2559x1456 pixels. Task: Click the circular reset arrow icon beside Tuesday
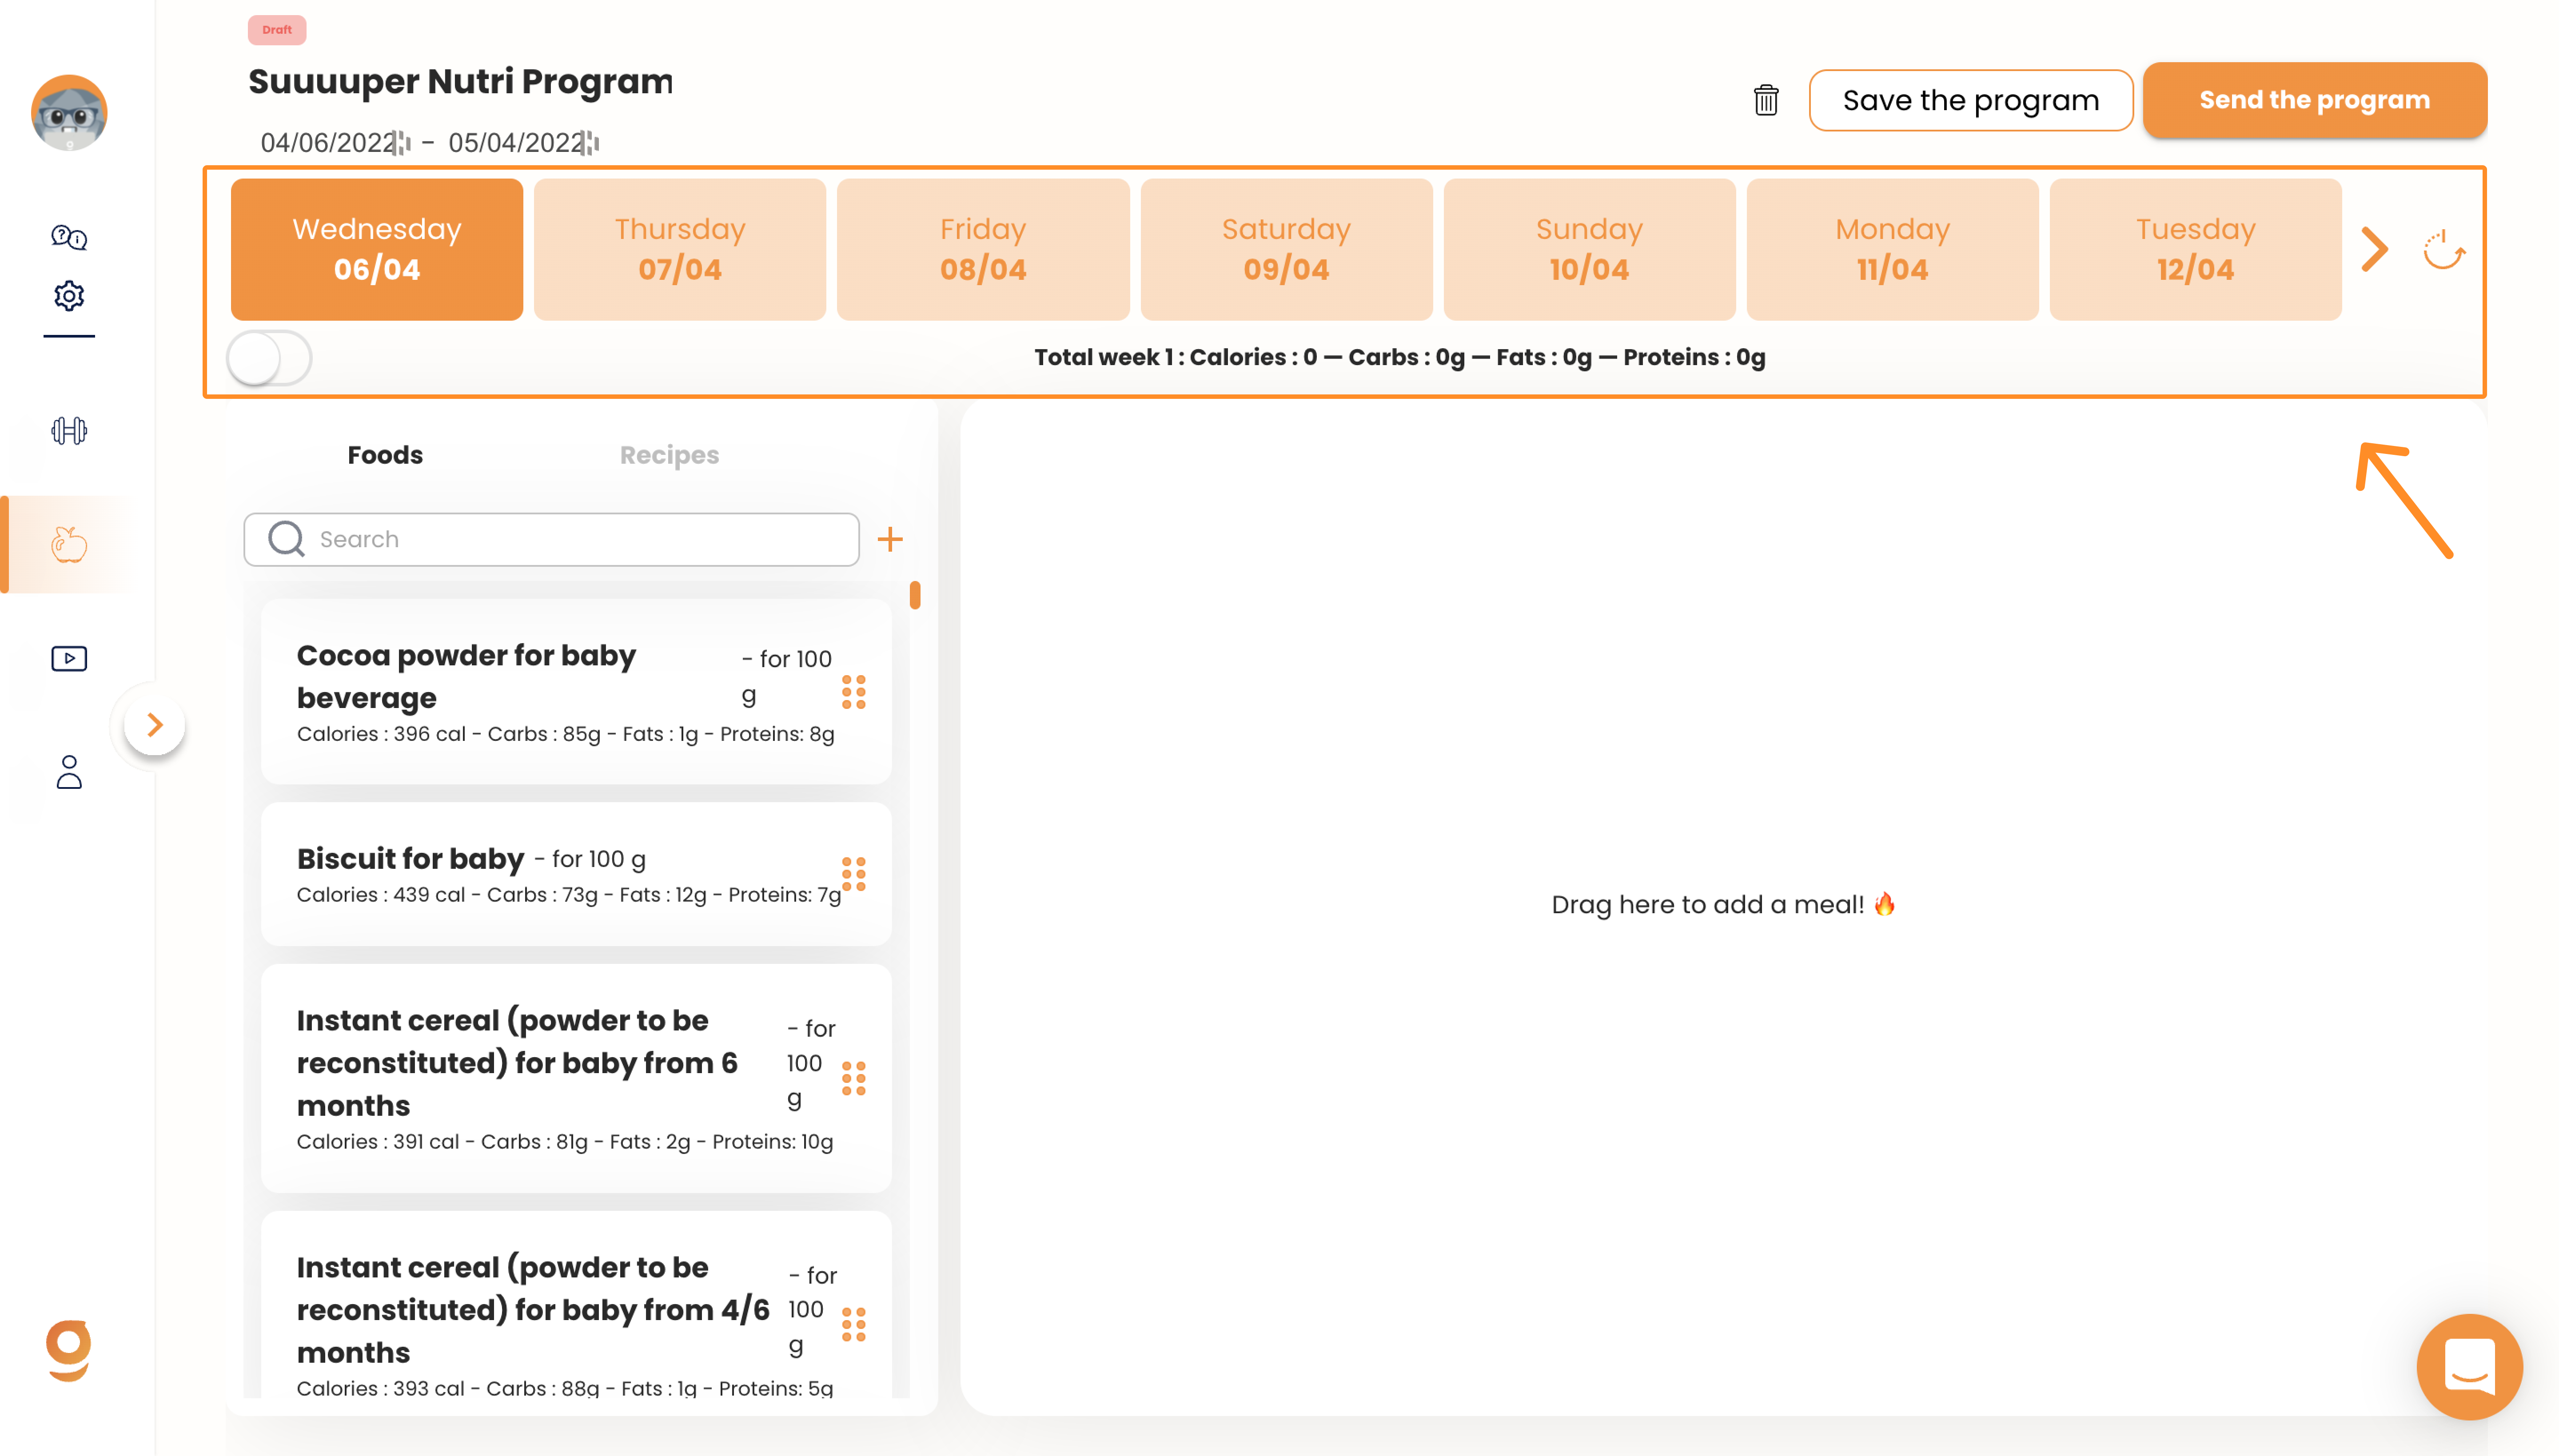(2443, 250)
